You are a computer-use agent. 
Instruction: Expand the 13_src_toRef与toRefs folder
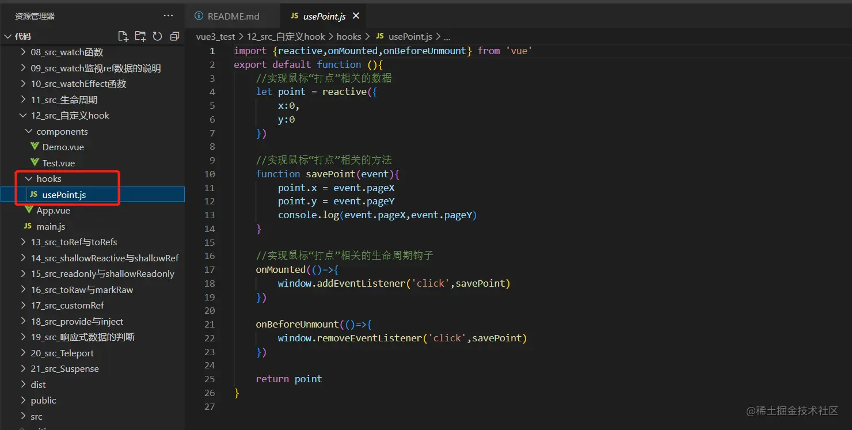coord(23,242)
